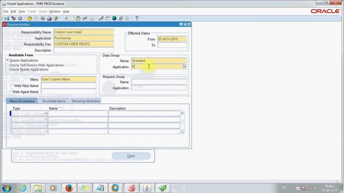The height and width of the screenshot is (193, 344).
Task: Open the Window menu
Action: (x=55, y=12)
